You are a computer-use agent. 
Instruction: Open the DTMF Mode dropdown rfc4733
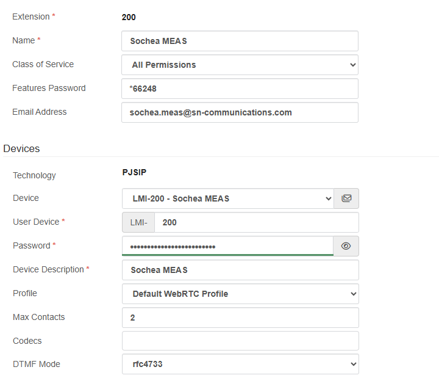tap(240, 364)
